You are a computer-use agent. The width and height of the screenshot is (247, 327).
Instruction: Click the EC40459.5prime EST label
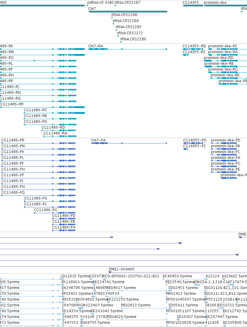click(x=177, y=276)
